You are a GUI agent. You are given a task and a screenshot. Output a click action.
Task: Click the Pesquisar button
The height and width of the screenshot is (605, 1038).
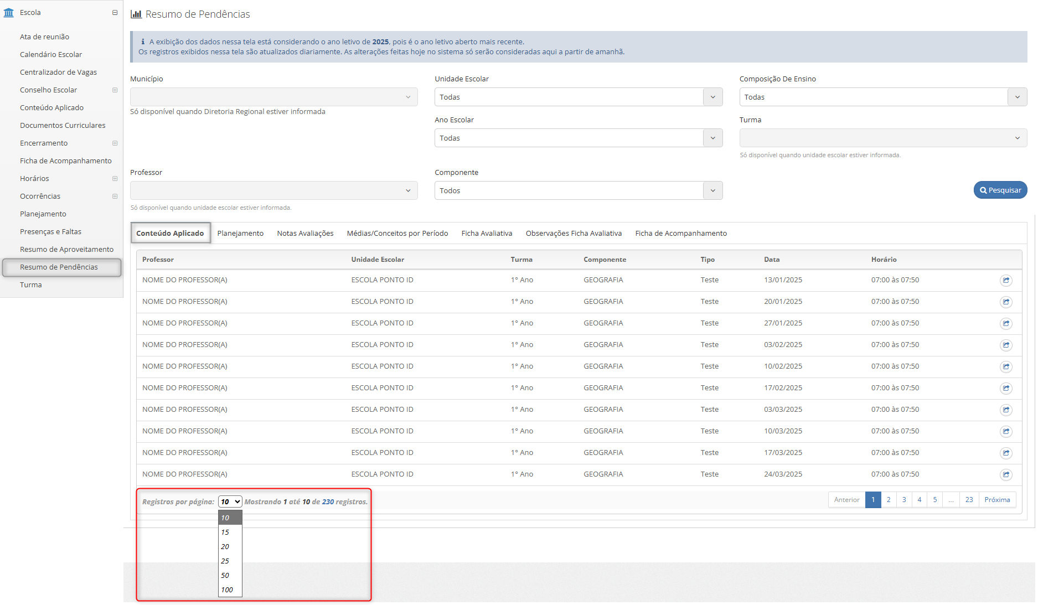[1000, 190]
